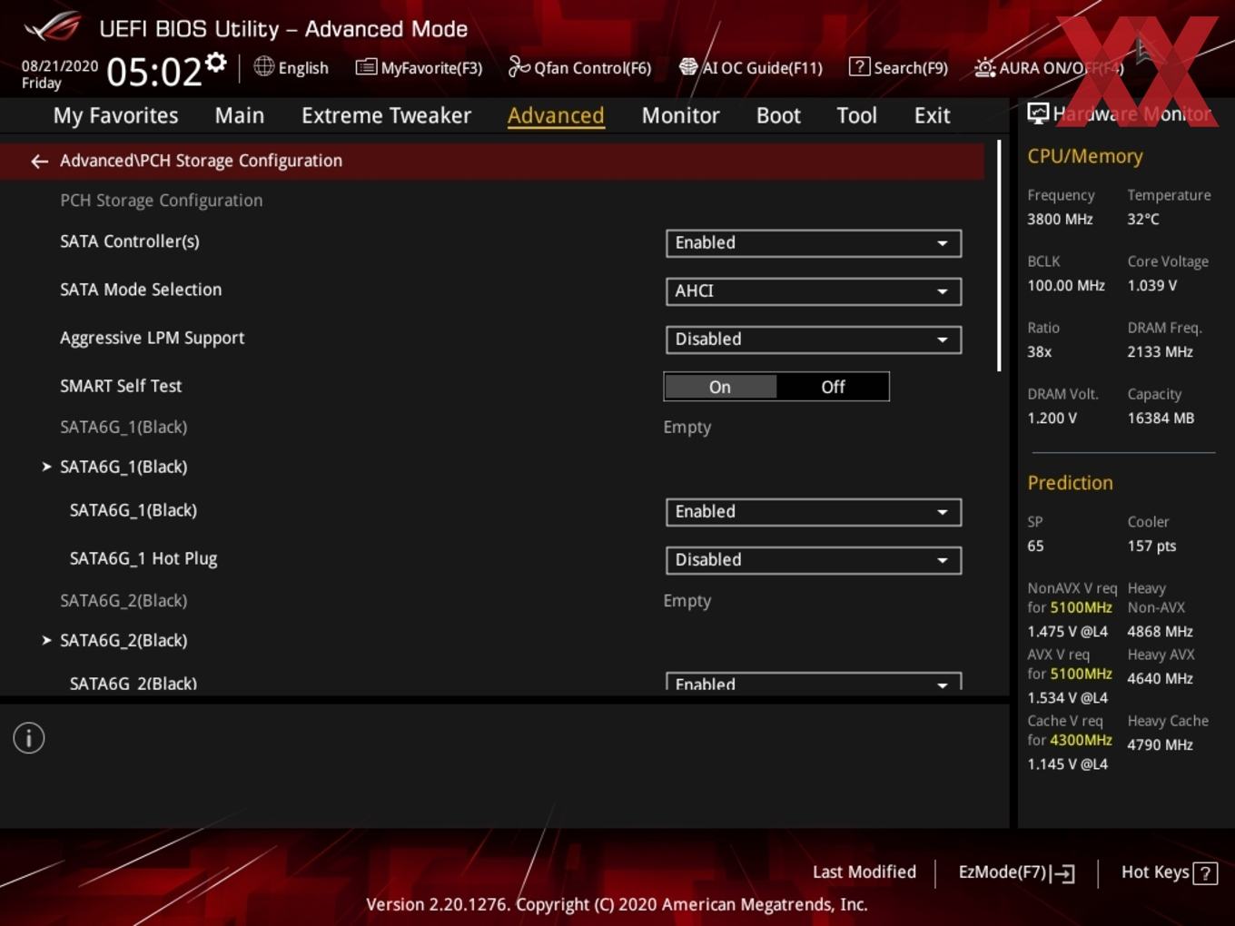
Task: Select the Advanced tab
Action: pos(556,115)
